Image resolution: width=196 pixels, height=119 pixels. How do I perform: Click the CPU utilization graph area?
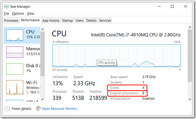point(117,56)
